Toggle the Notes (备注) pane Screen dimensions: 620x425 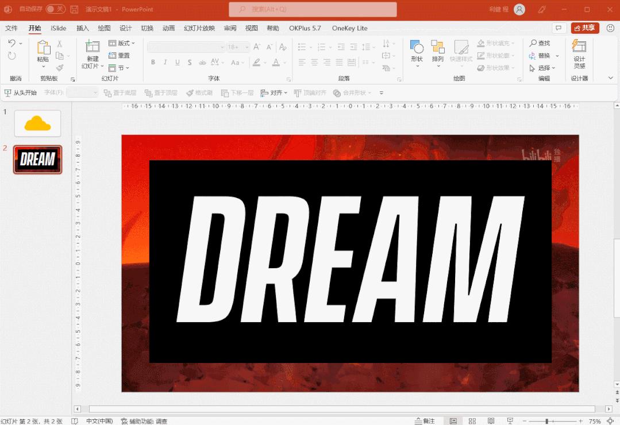click(425, 421)
